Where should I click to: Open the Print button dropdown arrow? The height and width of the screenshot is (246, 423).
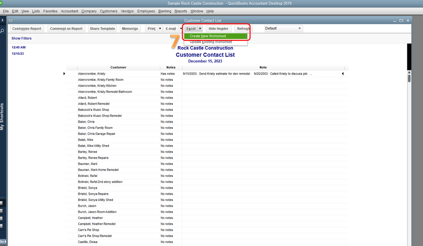(160, 29)
